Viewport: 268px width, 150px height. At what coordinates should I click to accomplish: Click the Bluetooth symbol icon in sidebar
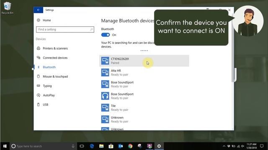(39, 67)
